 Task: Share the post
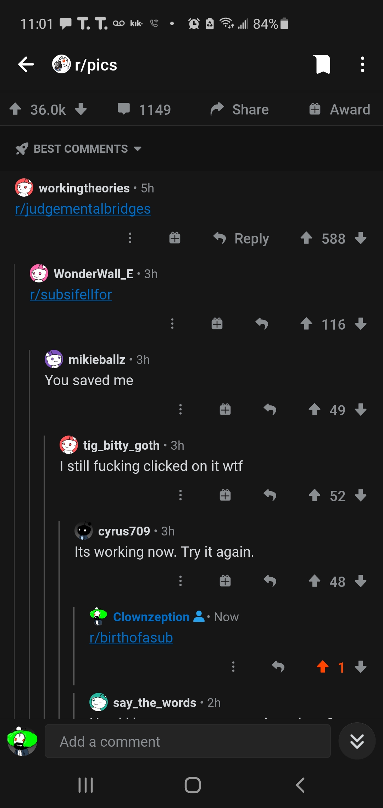click(239, 109)
